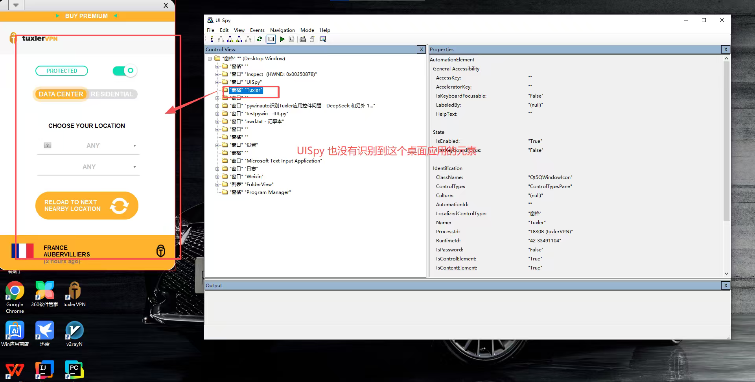Close the Properties panel
The width and height of the screenshot is (755, 382).
[x=726, y=49]
